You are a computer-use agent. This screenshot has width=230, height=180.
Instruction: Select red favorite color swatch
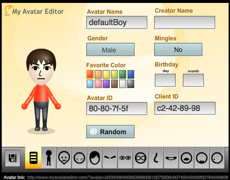click(x=90, y=74)
